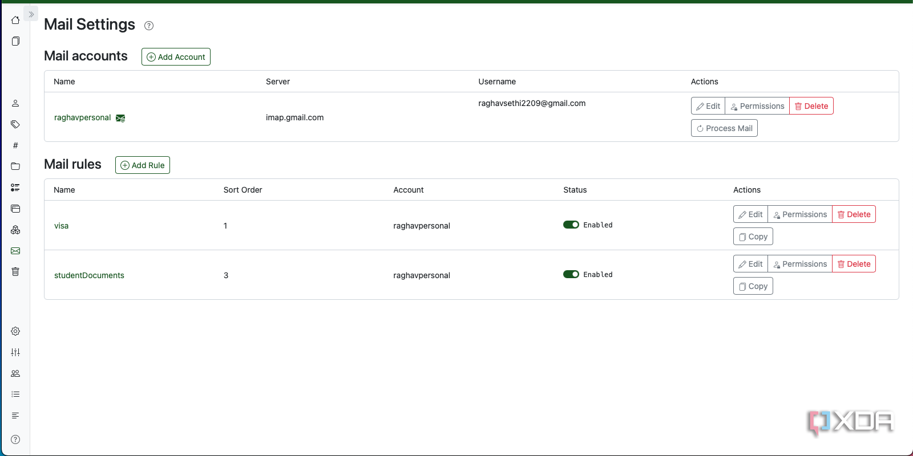Open configuration via the sliders icon
The image size is (913, 456).
coord(15,352)
